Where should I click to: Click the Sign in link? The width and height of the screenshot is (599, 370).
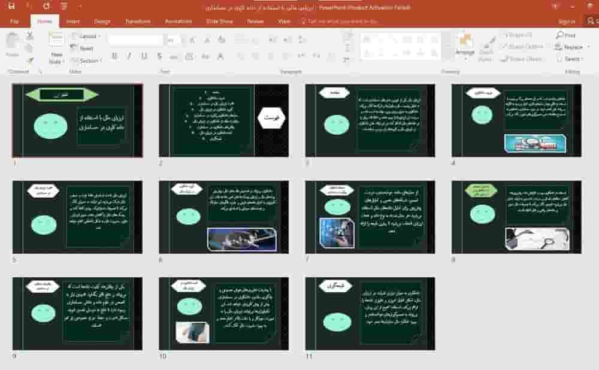pyautogui.click(x=567, y=22)
